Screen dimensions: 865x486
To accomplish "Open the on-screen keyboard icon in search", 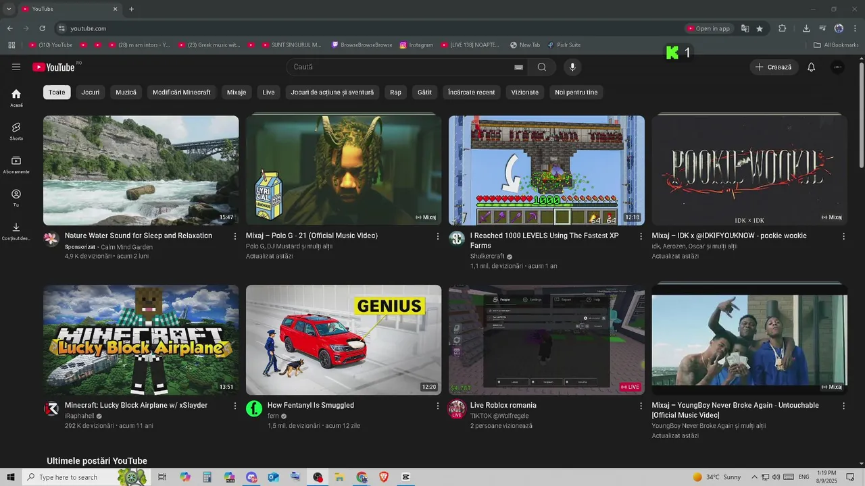I will [x=518, y=67].
